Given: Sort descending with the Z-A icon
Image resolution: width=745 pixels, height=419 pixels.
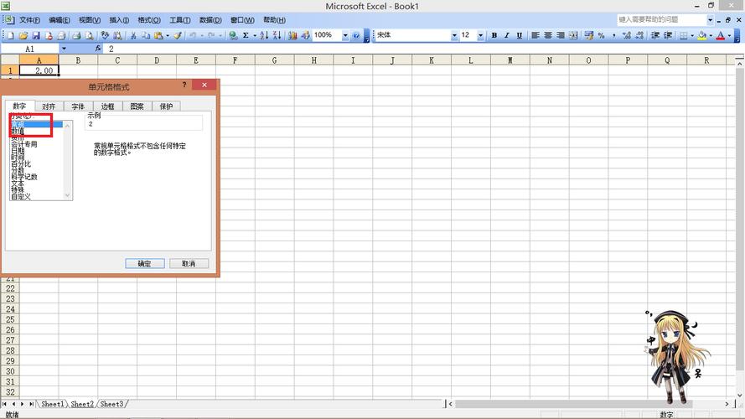Looking at the screenshot, I should point(277,36).
